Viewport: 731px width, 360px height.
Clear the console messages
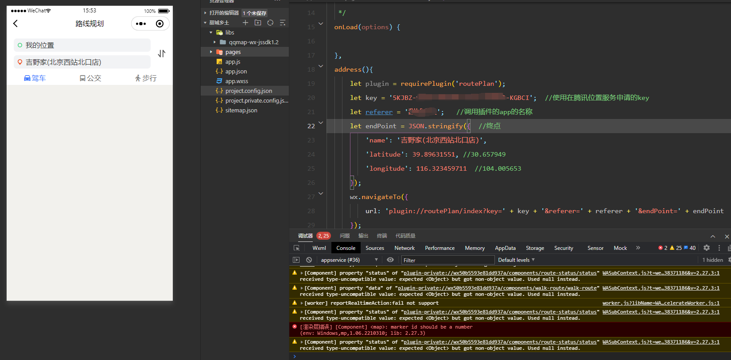coord(309,260)
